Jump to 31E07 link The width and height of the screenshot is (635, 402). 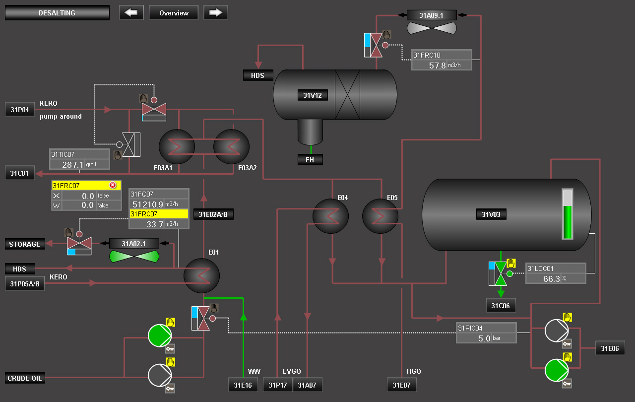[402, 385]
